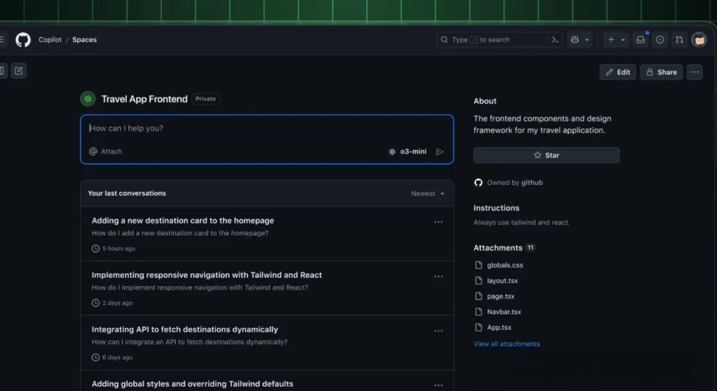Click View all attachments link
Image resolution: width=717 pixels, height=391 pixels.
507,343
